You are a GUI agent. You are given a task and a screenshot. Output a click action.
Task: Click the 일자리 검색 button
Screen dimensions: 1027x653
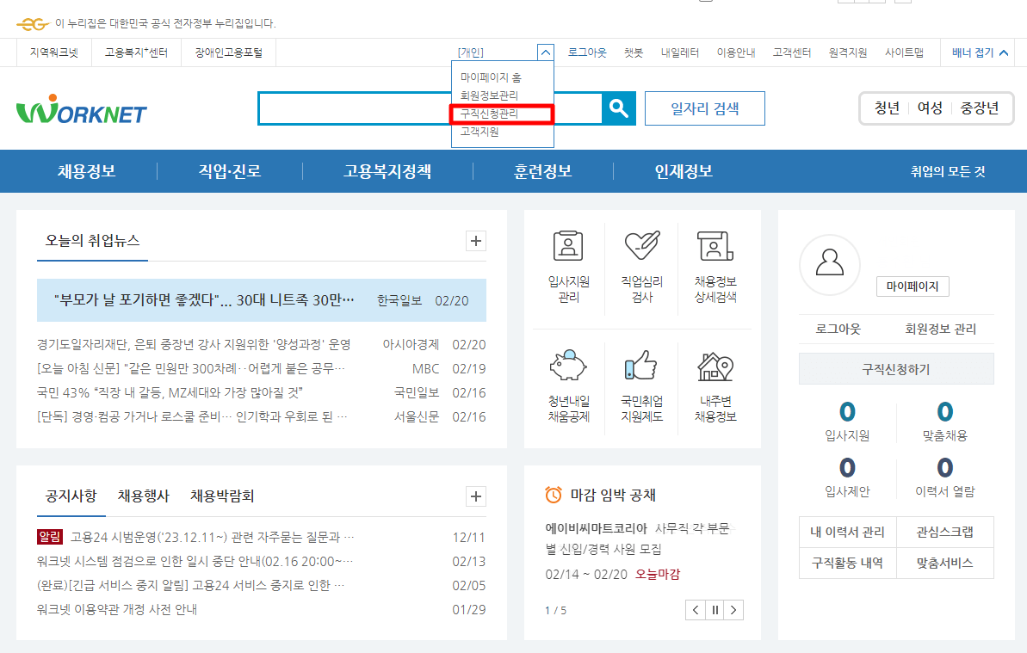pos(704,108)
